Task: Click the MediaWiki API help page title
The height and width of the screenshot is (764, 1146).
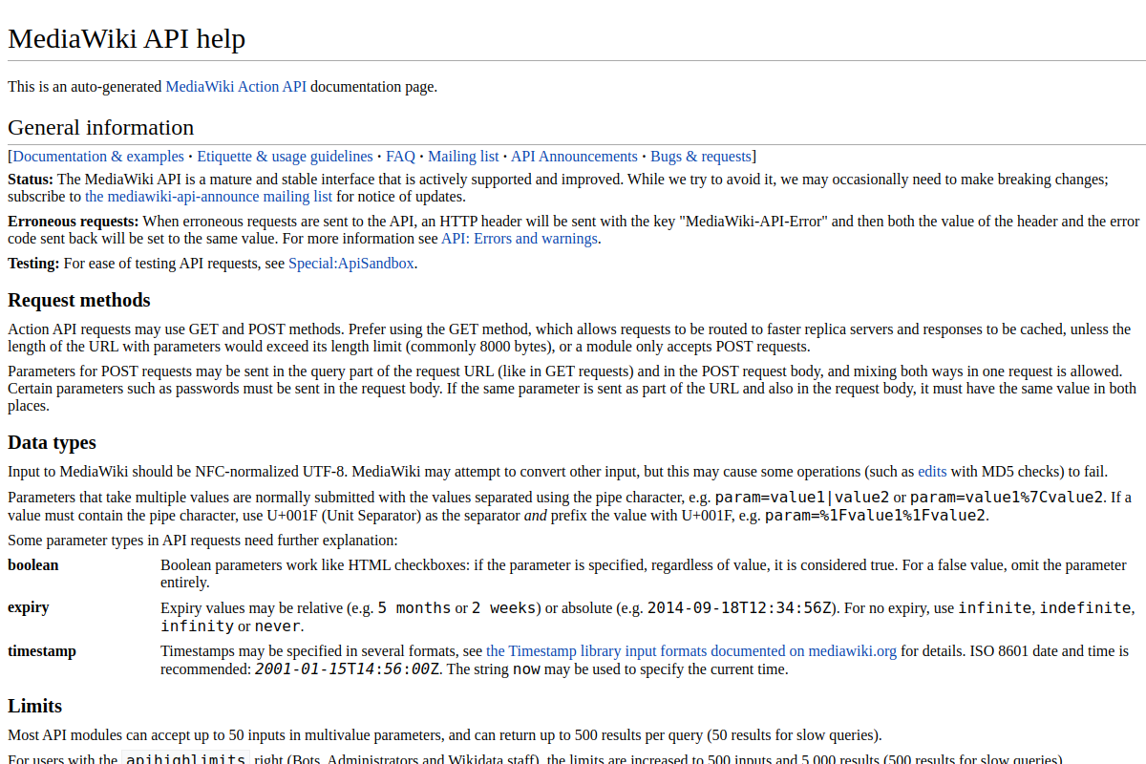Action: click(x=127, y=38)
